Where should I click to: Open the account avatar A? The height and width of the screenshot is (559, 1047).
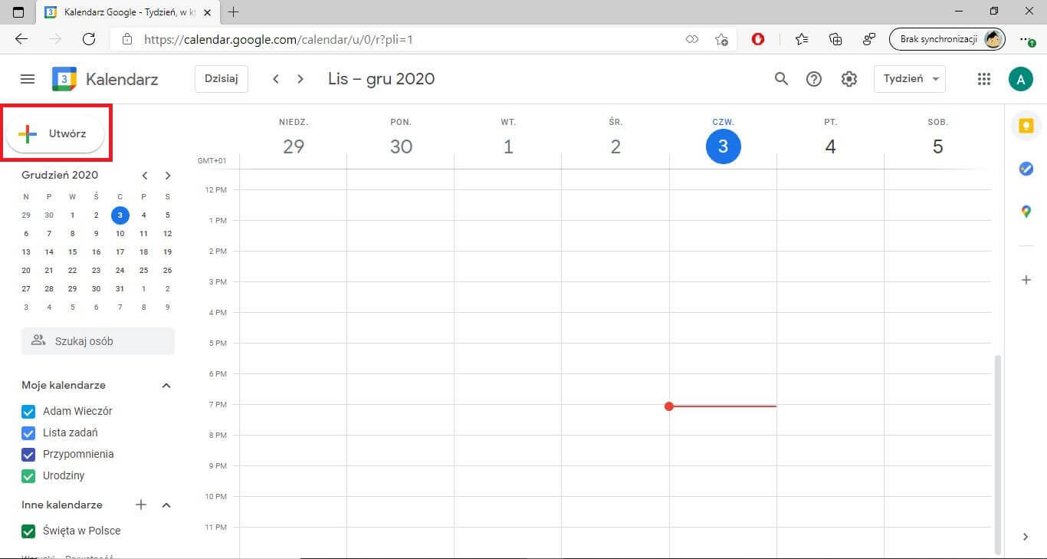(x=1020, y=78)
